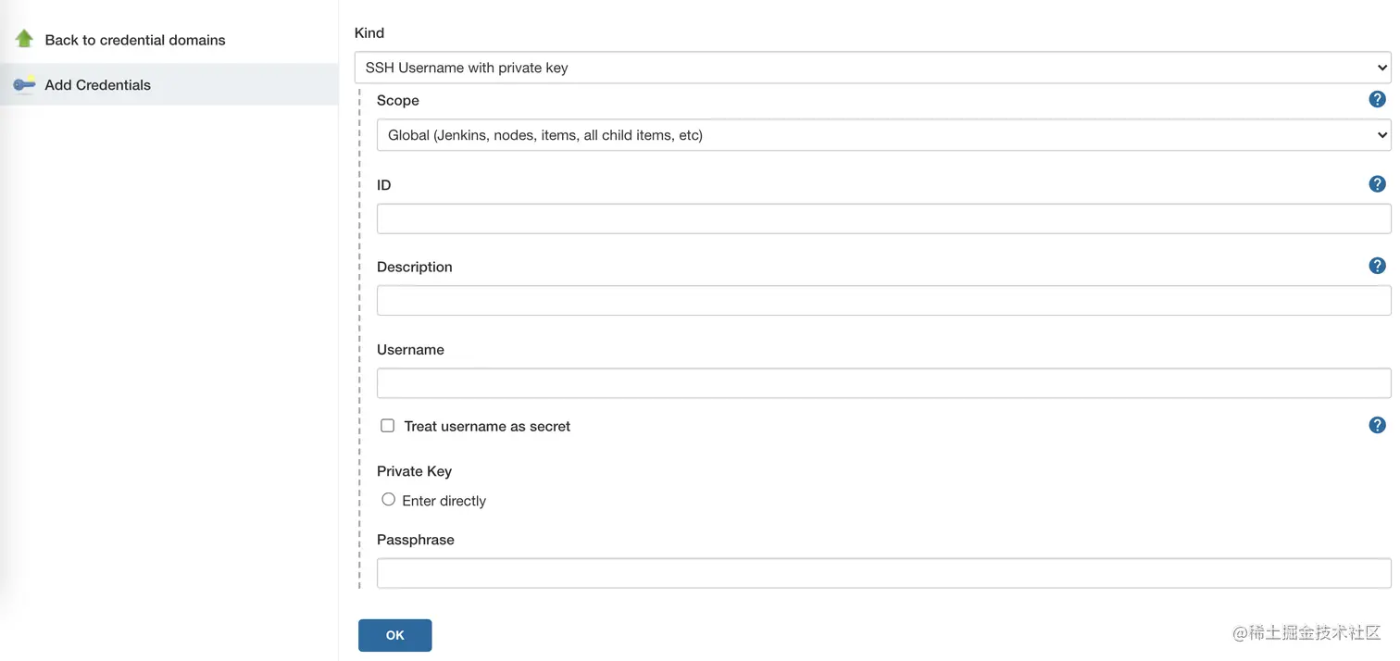Focus the ID text field
Screen dimensions: 1400x661
(883, 218)
